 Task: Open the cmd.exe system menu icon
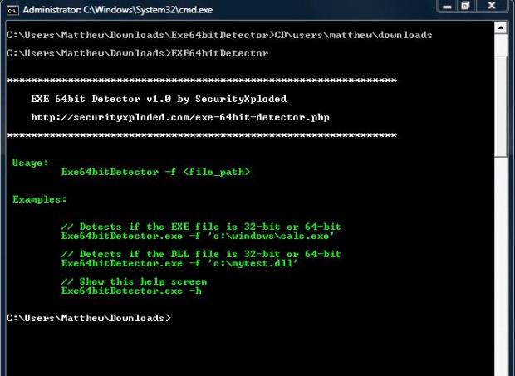[x=12, y=10]
